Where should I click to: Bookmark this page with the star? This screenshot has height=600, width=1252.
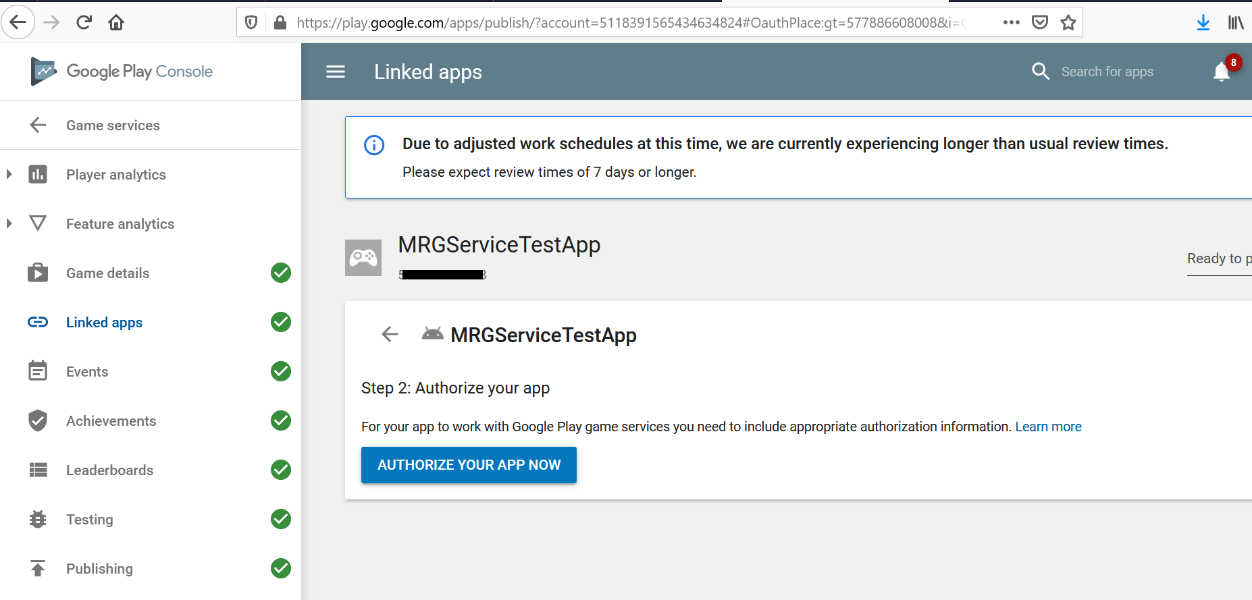coord(1068,23)
